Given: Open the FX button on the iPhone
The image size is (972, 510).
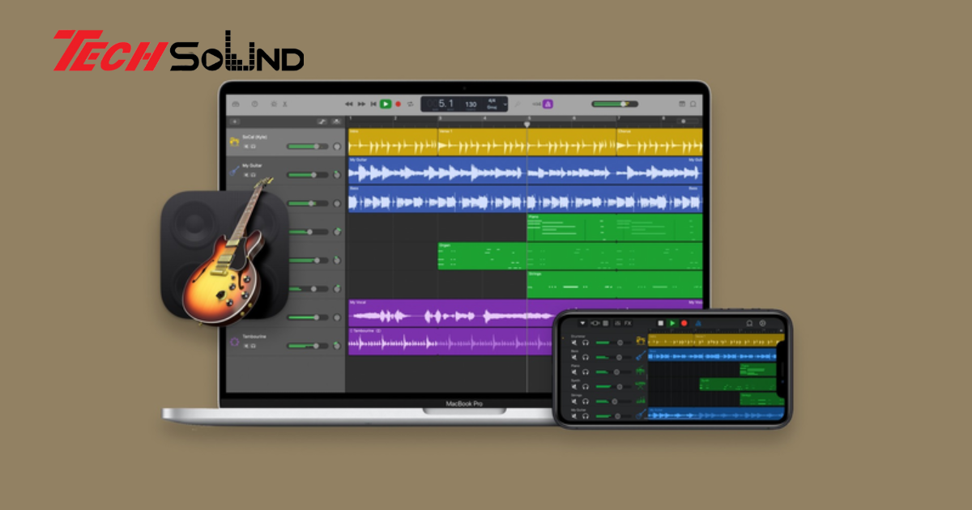Looking at the screenshot, I should 627,323.
